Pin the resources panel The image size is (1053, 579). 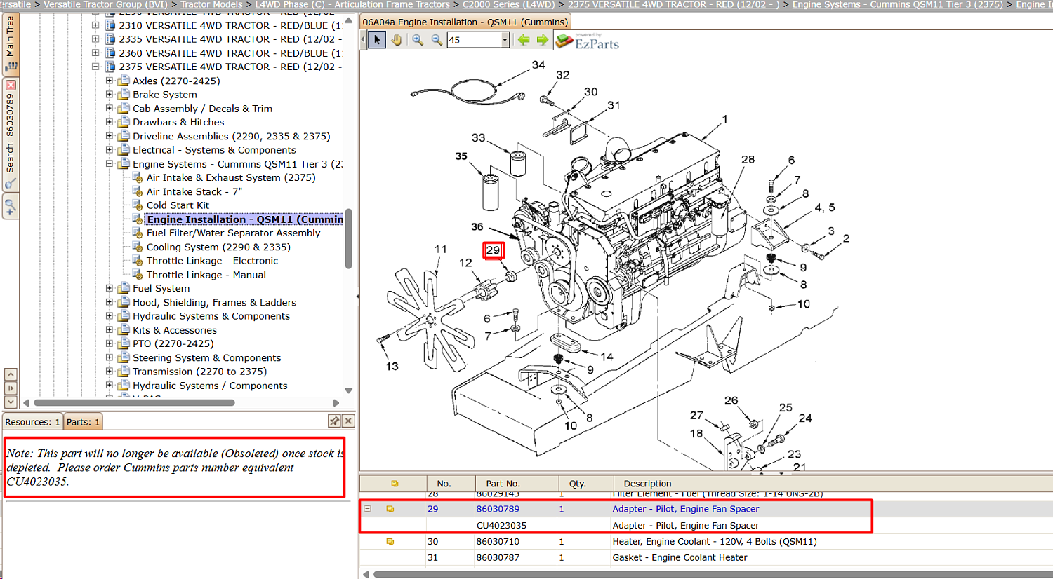tap(334, 421)
